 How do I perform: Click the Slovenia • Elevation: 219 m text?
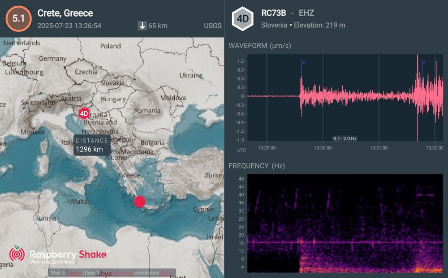point(303,25)
